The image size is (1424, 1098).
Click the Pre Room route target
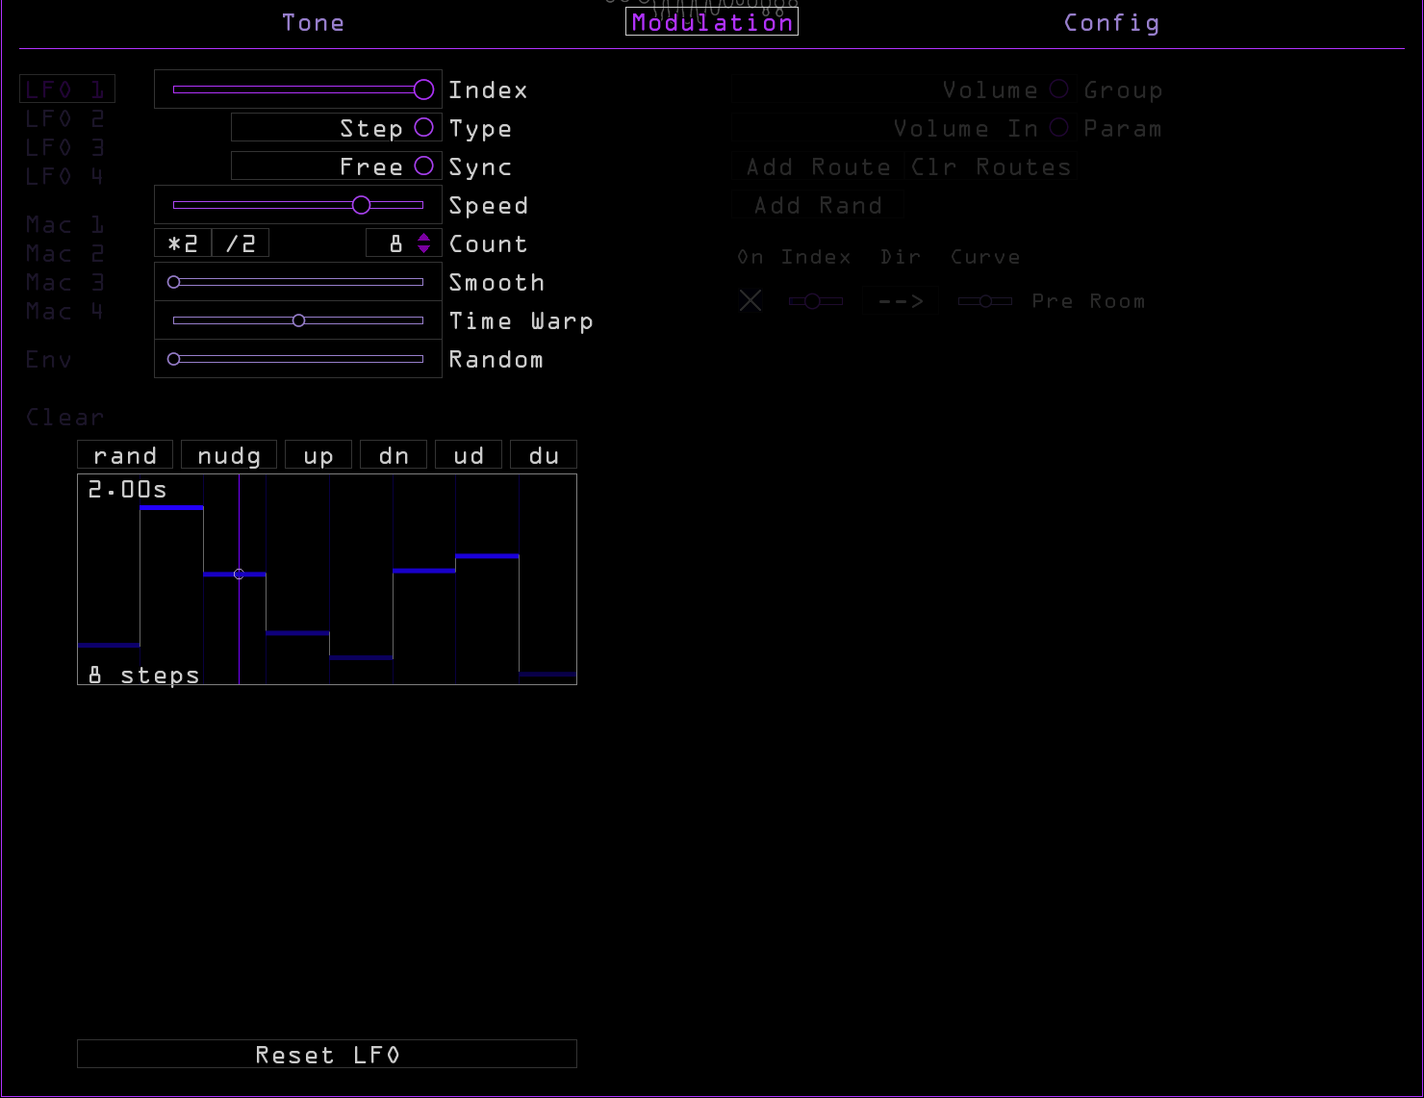[x=1088, y=301]
